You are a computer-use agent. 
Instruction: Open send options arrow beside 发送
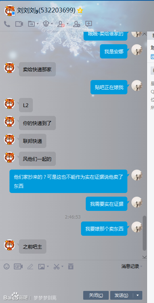[x=138, y=295]
